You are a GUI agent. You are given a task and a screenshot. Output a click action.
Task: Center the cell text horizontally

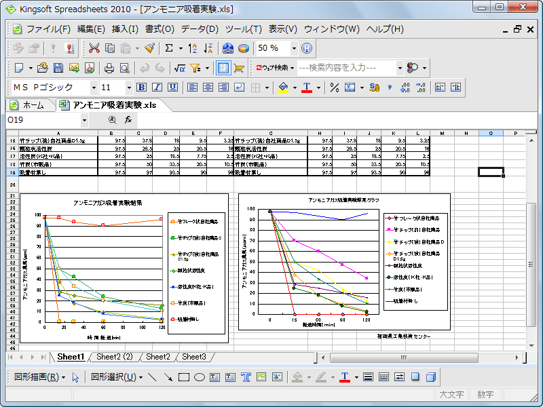click(208, 88)
